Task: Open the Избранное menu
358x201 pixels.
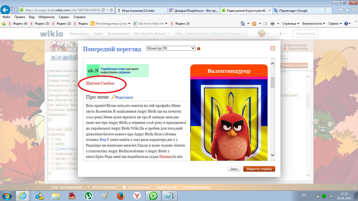Action: (46, 17)
